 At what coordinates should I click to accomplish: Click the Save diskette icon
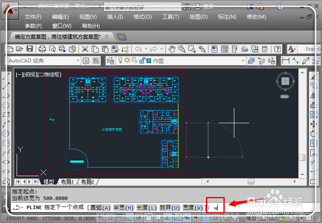point(30,49)
